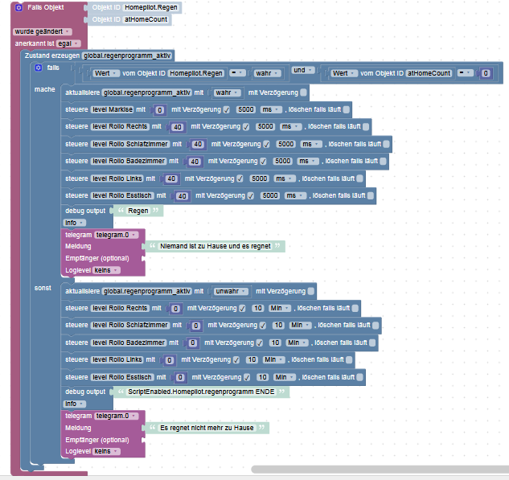Viewport: 509px width, 480px height.
Task: Click 'level Rollo Schlafzimmer' selector with value 40
Action: [x=129, y=144]
